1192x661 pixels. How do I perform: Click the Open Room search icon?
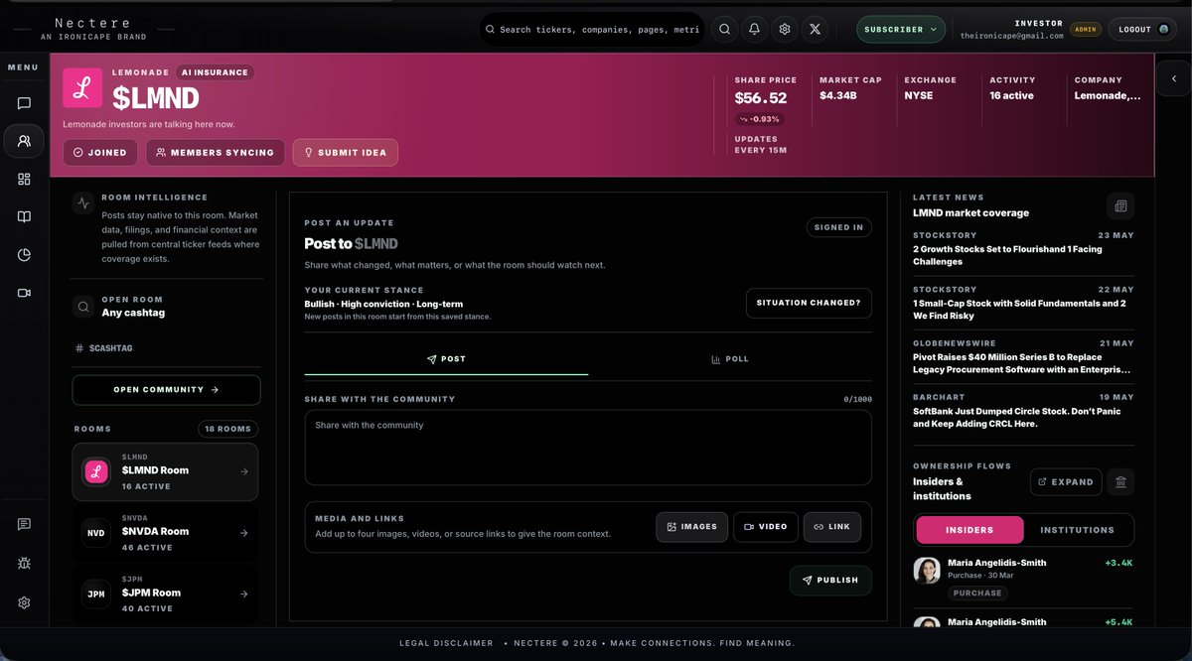83,307
